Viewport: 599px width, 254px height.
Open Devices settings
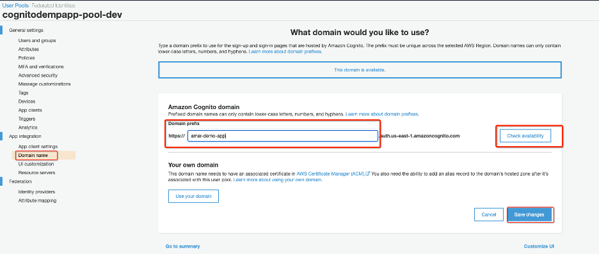click(x=27, y=101)
